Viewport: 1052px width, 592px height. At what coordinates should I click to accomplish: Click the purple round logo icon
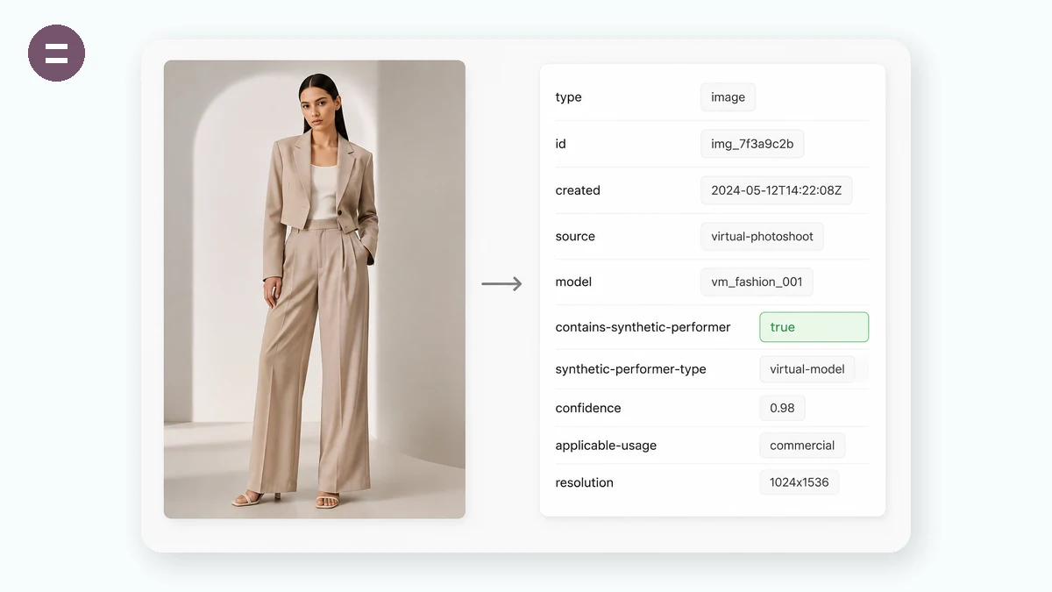coord(56,53)
